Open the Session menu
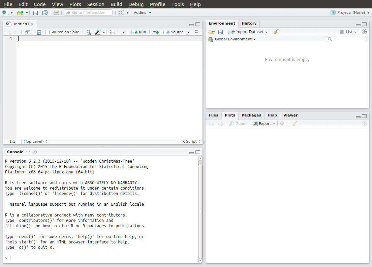 click(96, 4)
